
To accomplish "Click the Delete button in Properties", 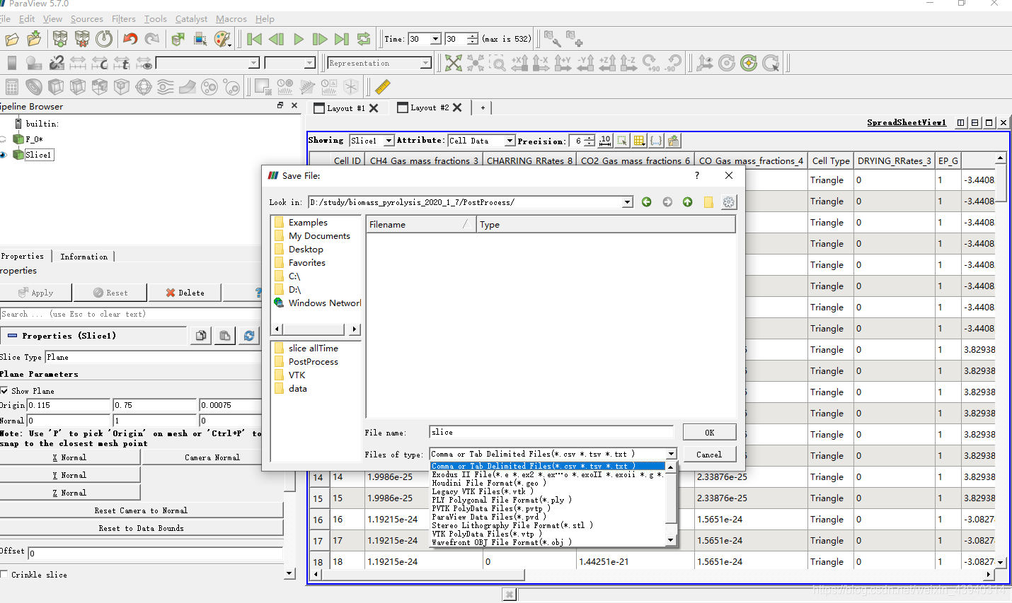I will [185, 293].
